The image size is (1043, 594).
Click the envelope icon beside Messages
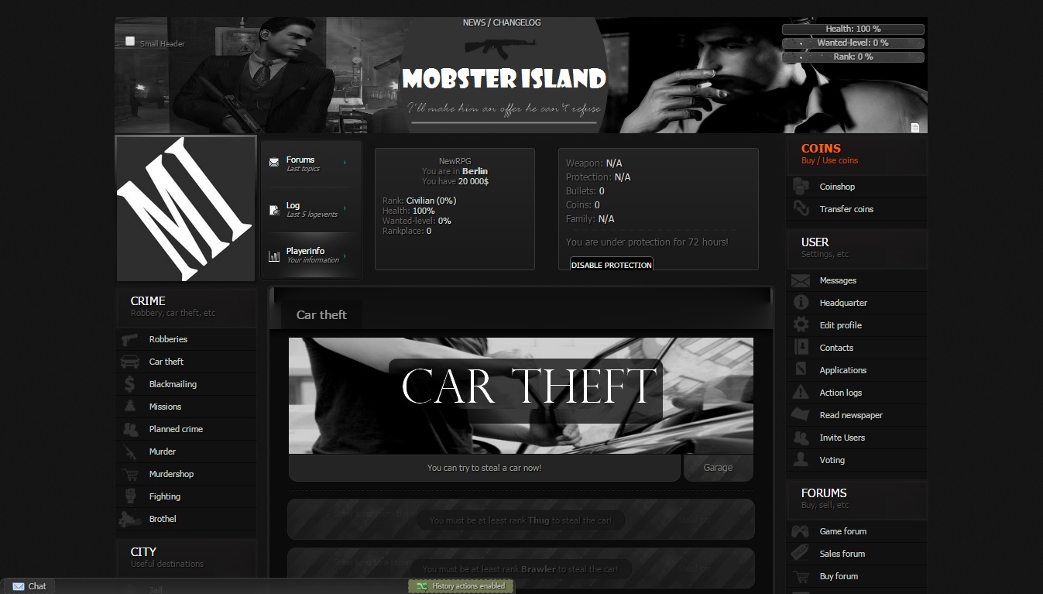pos(801,280)
